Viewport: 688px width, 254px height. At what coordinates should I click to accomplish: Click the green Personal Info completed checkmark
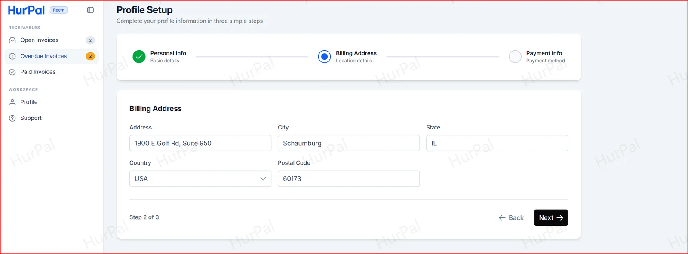tap(139, 57)
